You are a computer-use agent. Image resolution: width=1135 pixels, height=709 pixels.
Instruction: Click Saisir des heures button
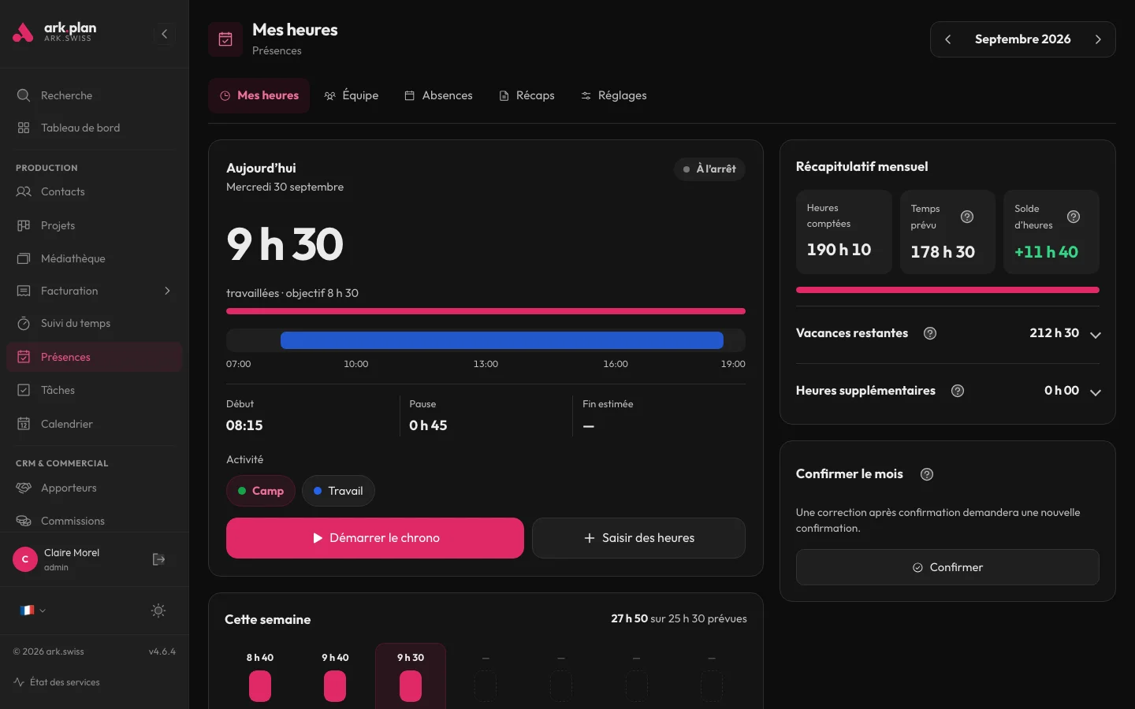[x=638, y=538]
